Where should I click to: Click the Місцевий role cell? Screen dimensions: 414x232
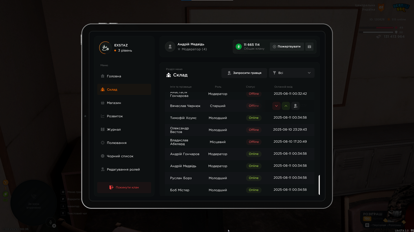218,142
